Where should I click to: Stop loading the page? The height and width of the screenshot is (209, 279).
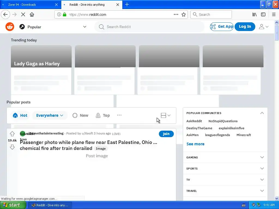click(x=23, y=15)
